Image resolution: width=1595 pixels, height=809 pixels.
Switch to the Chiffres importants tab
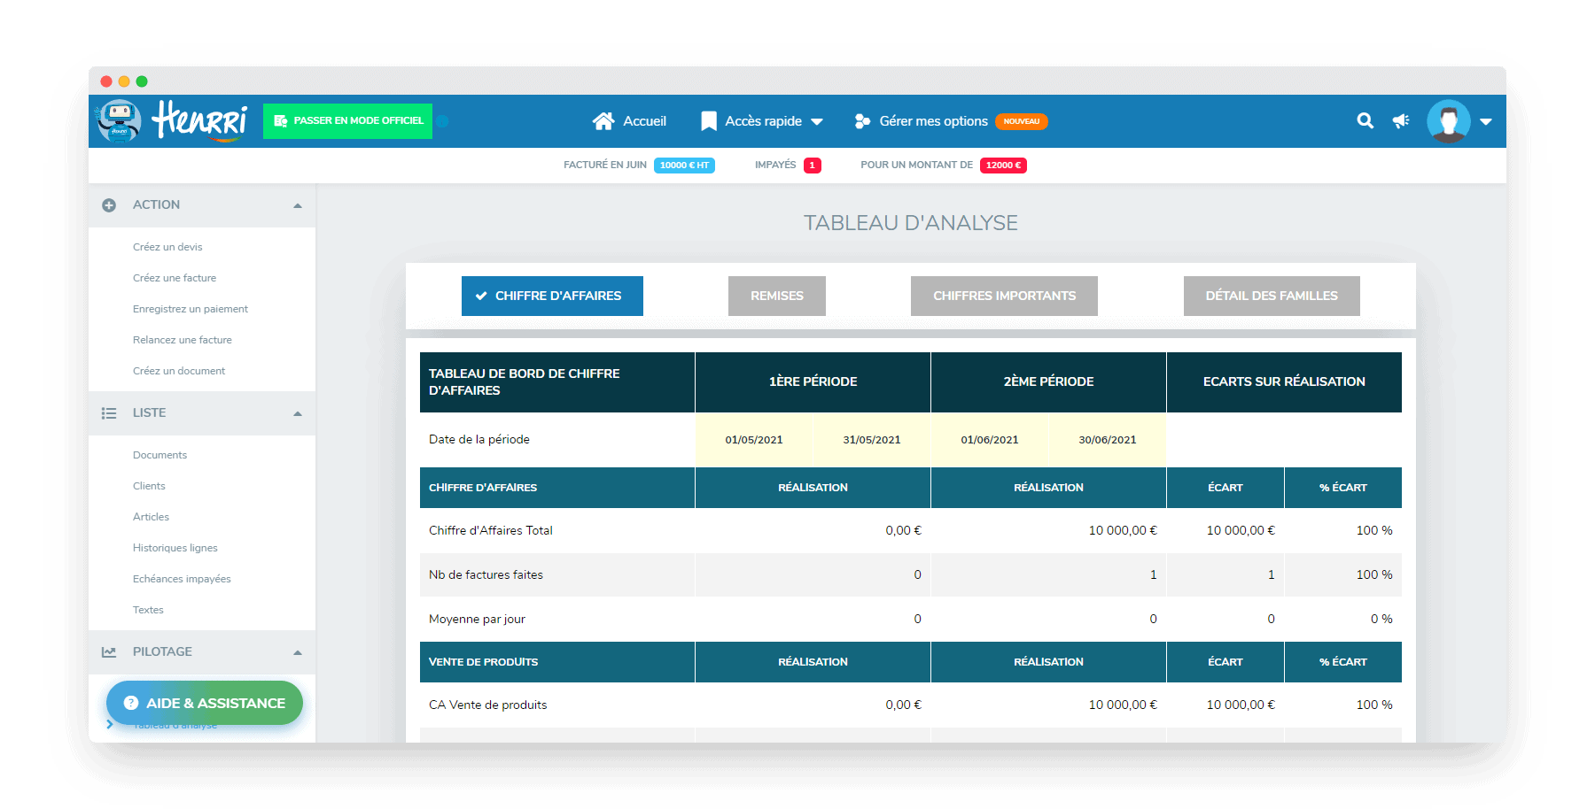coord(1004,296)
